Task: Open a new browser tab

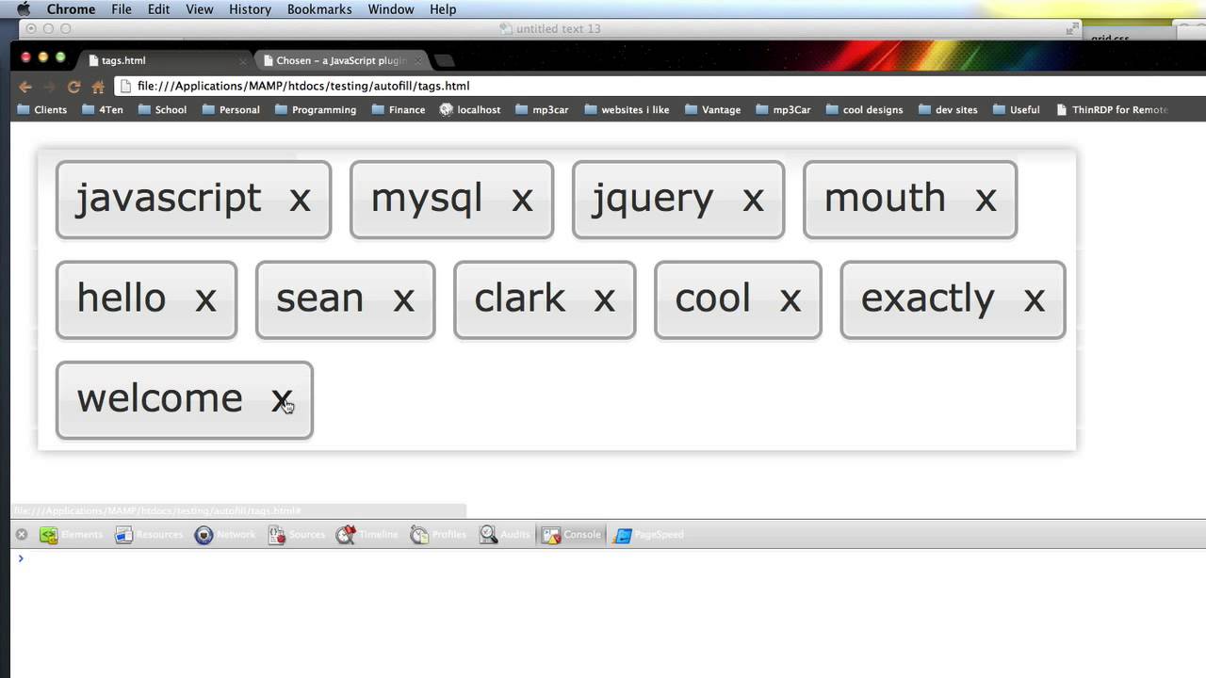Action: pos(444,61)
